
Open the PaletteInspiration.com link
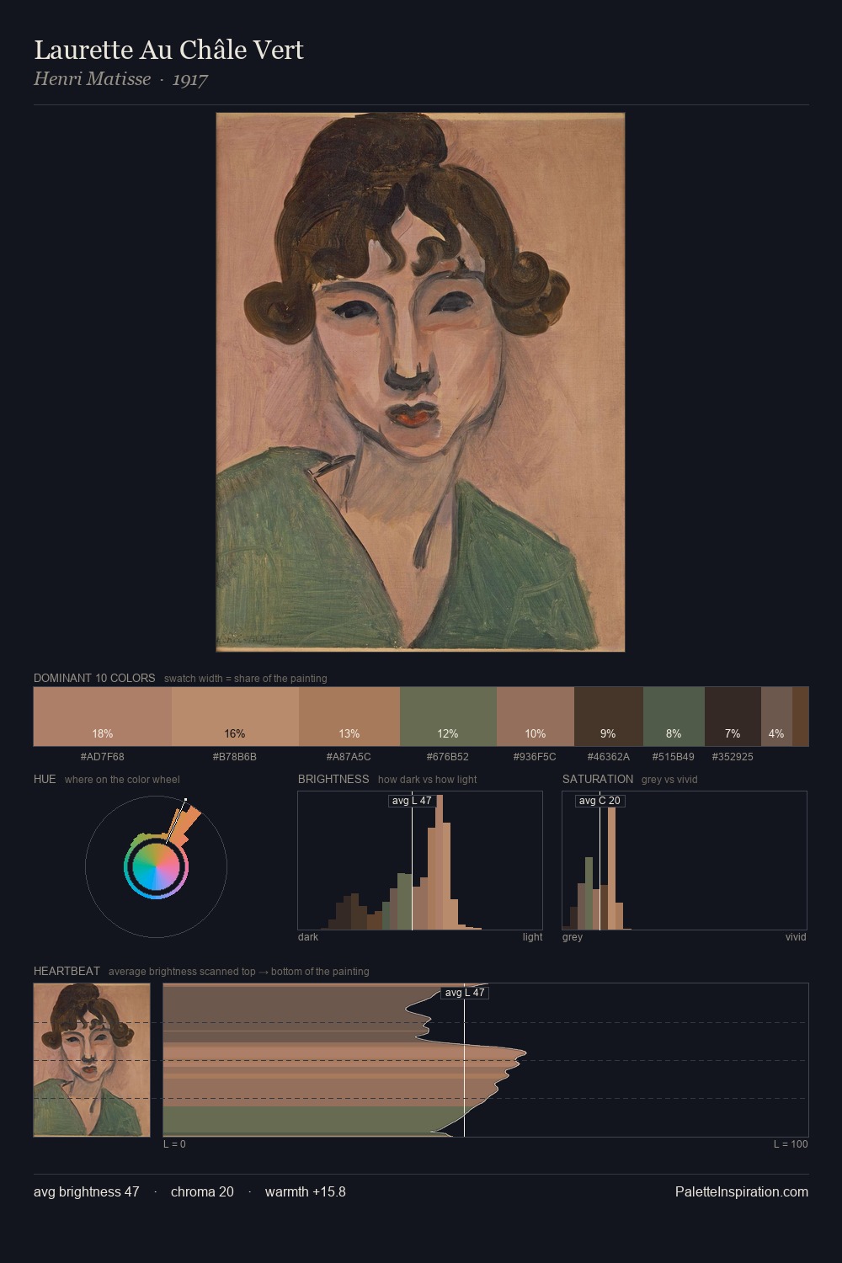click(x=742, y=1191)
